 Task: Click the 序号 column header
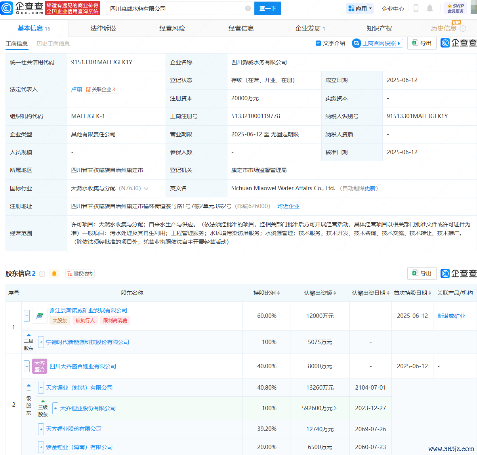(x=13, y=293)
